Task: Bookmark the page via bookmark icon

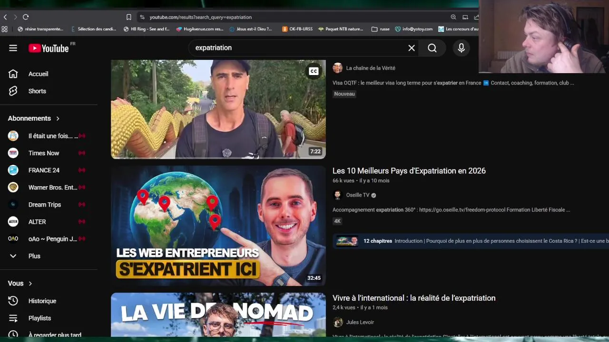Action: click(128, 17)
